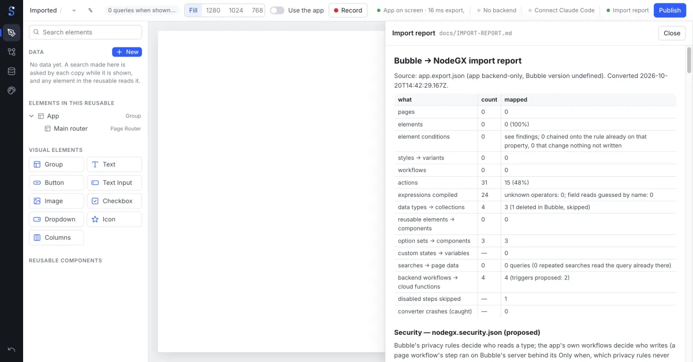Viewport: 693px width, 362px height.
Task: Click the 'styles → variants' row label
Action: (x=421, y=158)
